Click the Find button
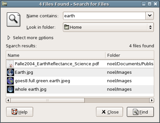160x123 pixels. click(x=140, y=112)
